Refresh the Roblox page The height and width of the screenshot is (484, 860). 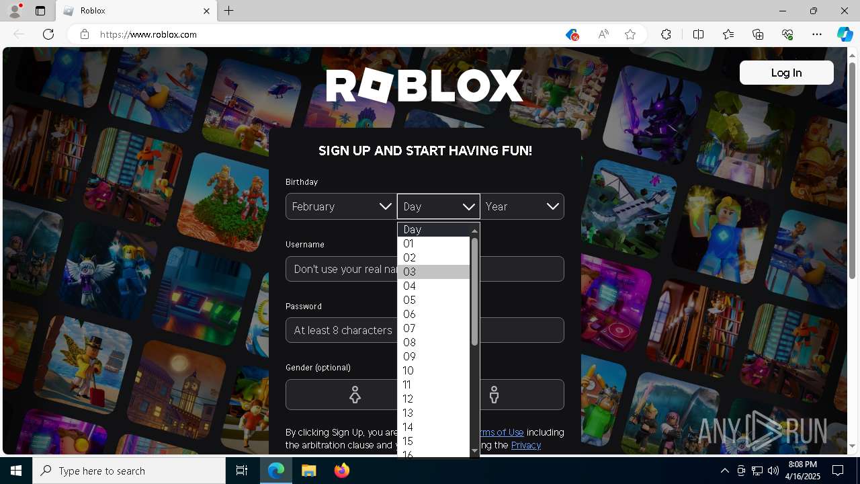(x=48, y=34)
